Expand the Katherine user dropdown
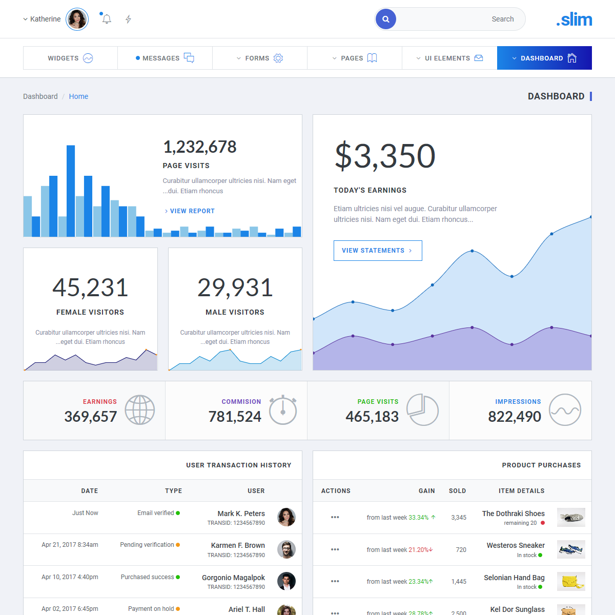This screenshot has height=615, width=615. 42,19
